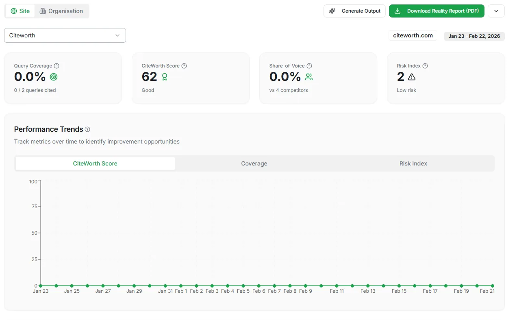Click the globe icon on Site tab
519x320 pixels.
[14, 11]
